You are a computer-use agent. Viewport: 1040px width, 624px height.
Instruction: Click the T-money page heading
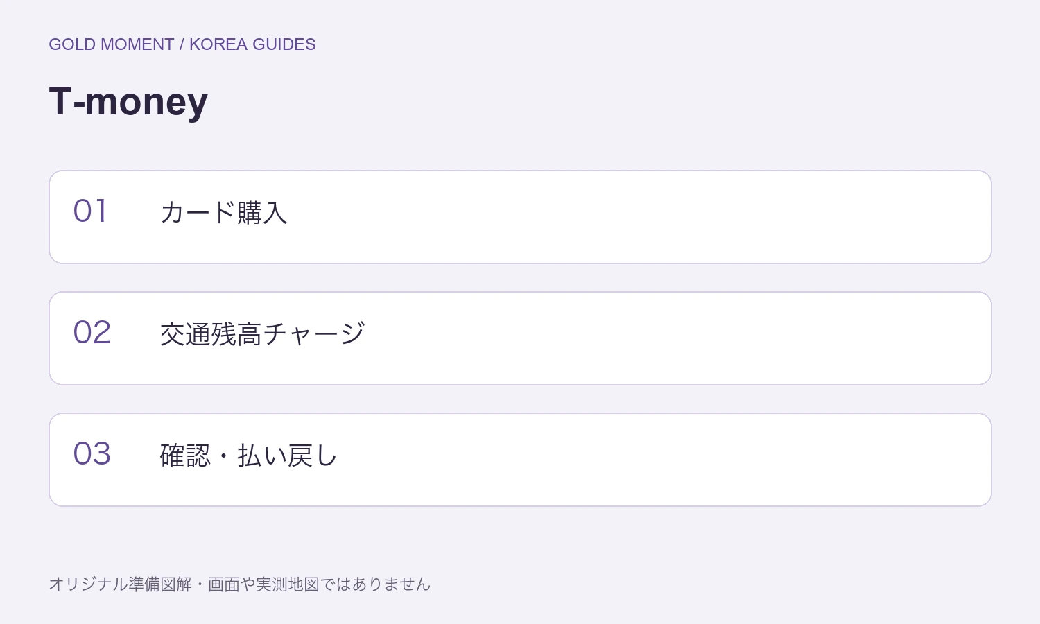coord(128,101)
